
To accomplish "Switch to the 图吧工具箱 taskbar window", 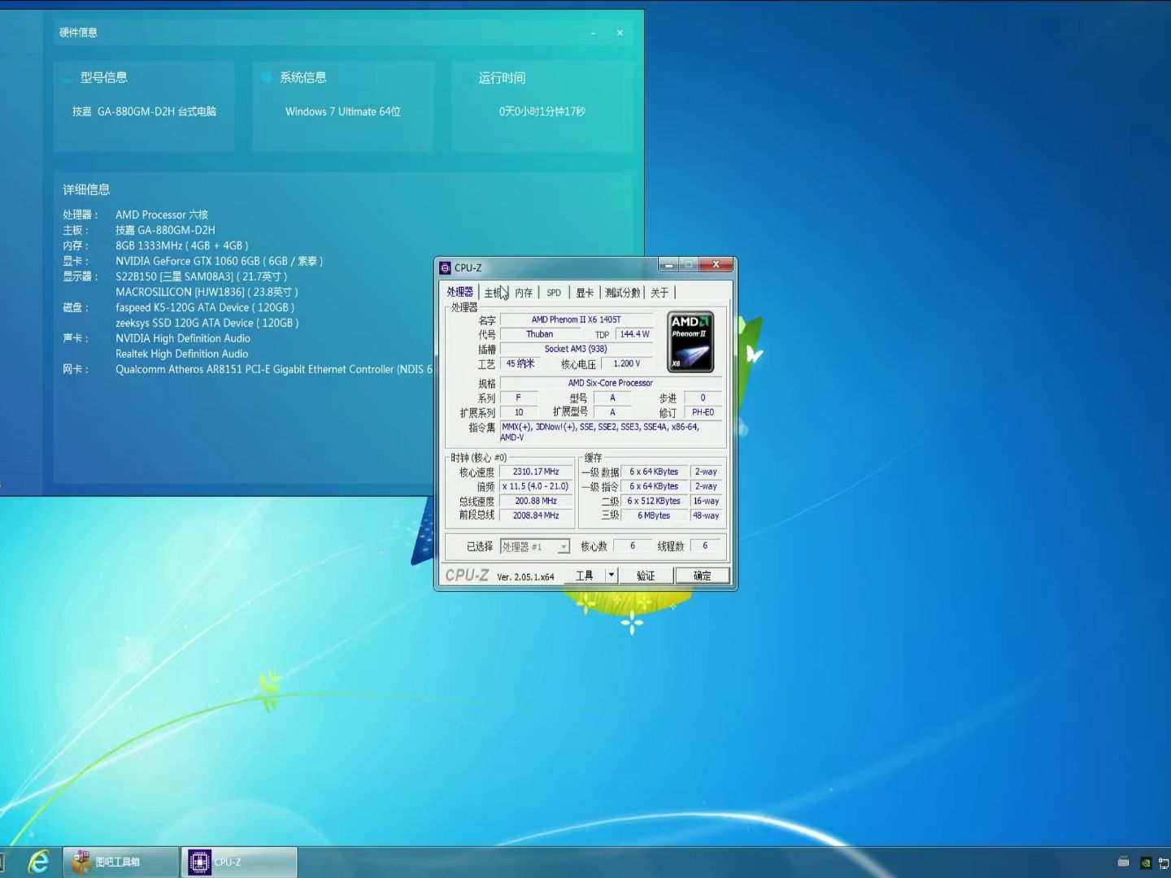I will (x=121, y=862).
